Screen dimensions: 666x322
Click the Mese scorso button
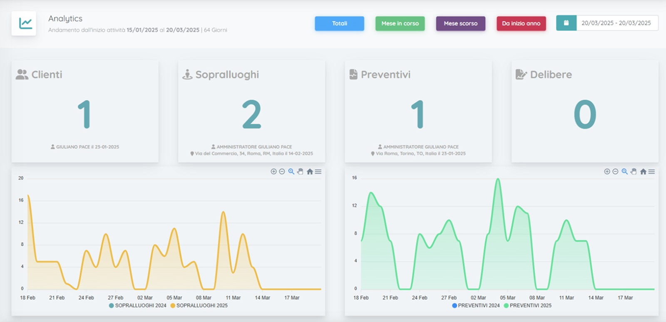click(x=460, y=23)
